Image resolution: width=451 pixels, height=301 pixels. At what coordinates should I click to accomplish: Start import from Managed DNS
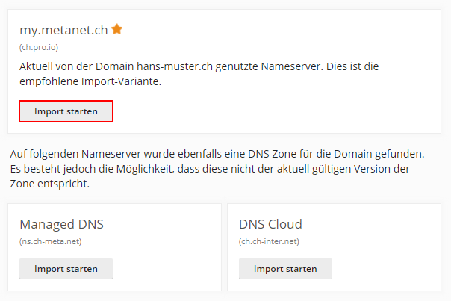pos(66,269)
